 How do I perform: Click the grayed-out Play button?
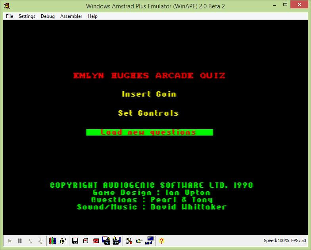pyautogui.click(x=10, y=241)
